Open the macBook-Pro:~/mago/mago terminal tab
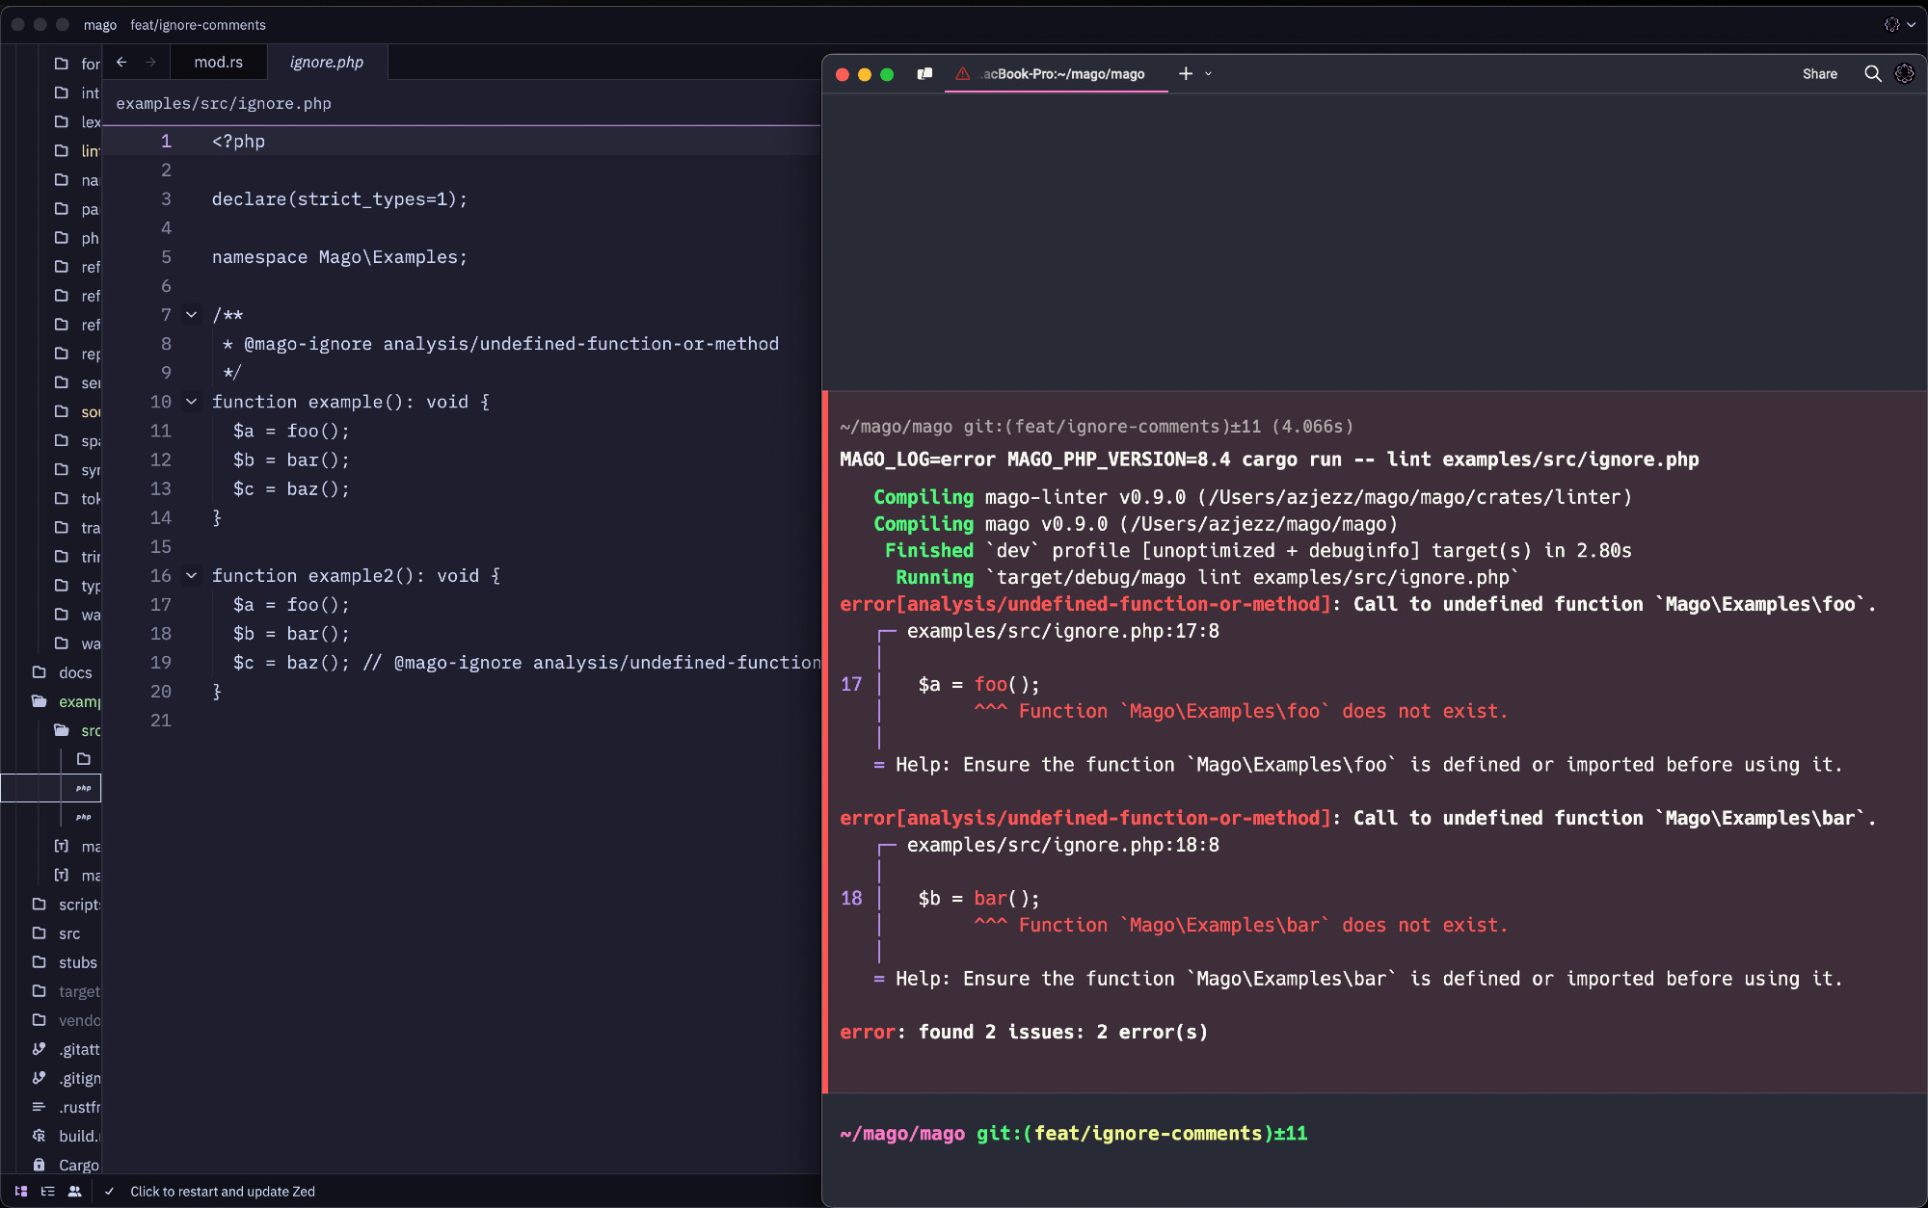Screen dimensions: 1928x1208 click(x=1057, y=74)
